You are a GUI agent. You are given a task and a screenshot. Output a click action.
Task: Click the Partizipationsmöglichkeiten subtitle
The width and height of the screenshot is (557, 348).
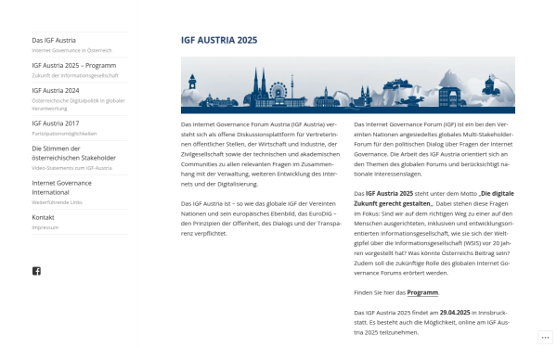(x=64, y=134)
